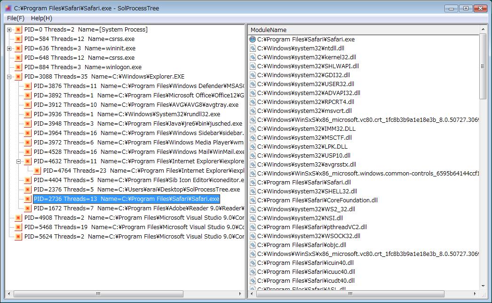Click the module list vertical scrollbar thumb
This screenshot has width=492, height=303.
[x=483, y=66]
